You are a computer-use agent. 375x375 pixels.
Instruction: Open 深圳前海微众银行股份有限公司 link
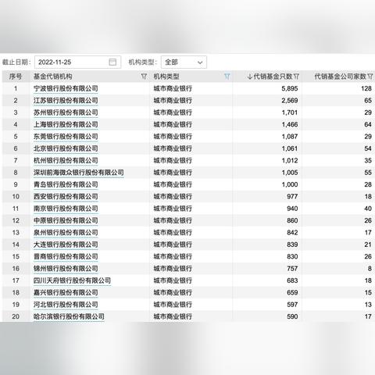pyautogui.click(x=79, y=172)
